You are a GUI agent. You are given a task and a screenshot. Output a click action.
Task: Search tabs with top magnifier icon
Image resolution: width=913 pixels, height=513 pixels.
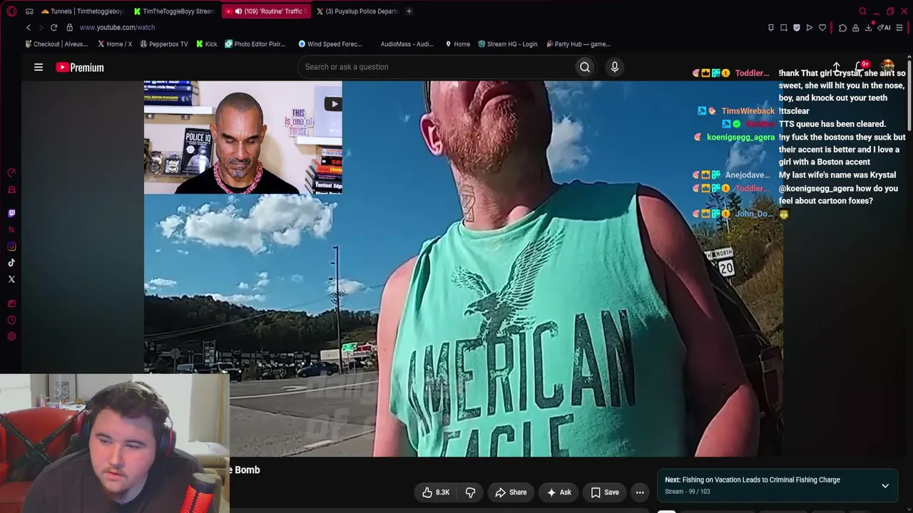pos(863,11)
